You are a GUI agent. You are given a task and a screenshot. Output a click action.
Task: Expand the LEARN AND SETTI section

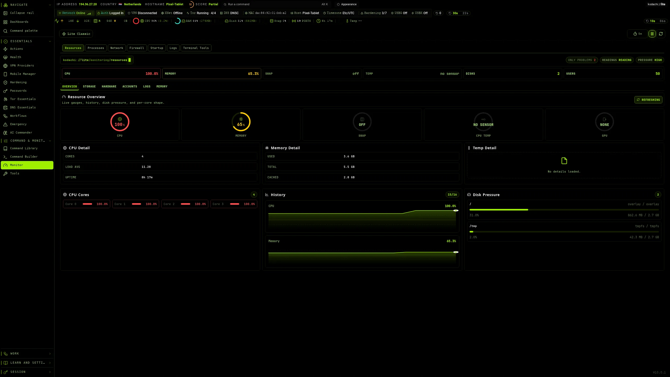point(27,363)
